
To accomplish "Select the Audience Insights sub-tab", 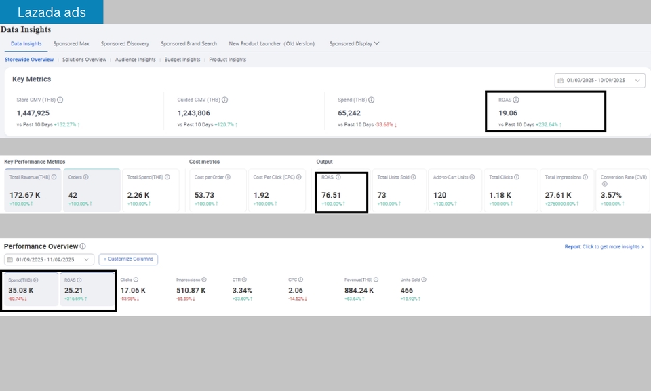I will 136,60.
